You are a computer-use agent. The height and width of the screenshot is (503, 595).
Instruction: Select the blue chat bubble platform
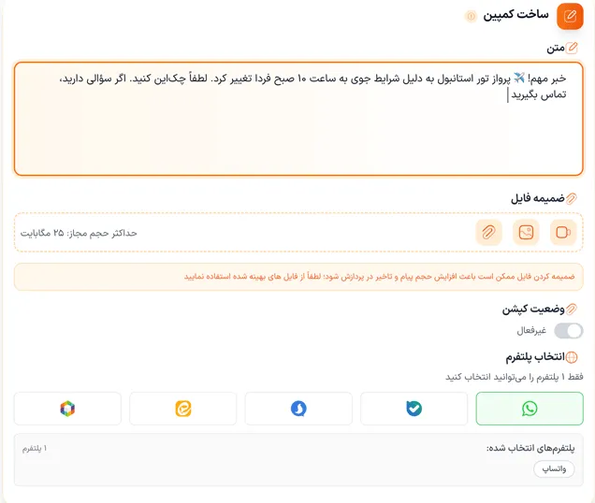click(x=298, y=409)
